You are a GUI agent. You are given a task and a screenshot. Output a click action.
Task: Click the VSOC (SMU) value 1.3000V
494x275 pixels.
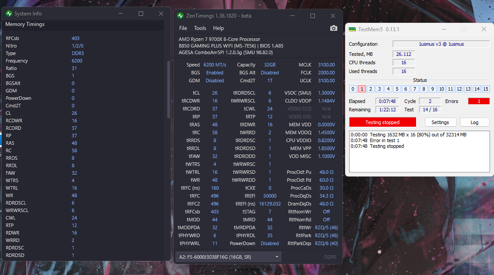[x=326, y=93]
